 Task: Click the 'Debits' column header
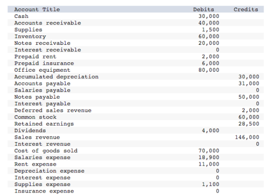(x=203, y=9)
